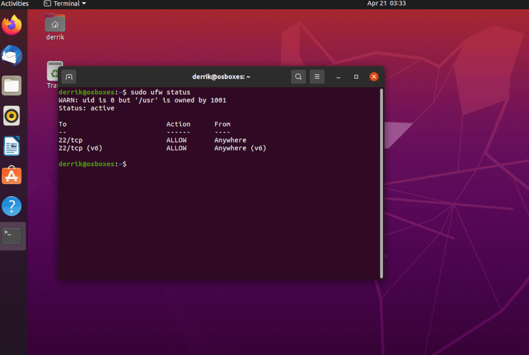This screenshot has height=355, width=529.
Task: Open the Files manager in dock
Action: [12, 86]
